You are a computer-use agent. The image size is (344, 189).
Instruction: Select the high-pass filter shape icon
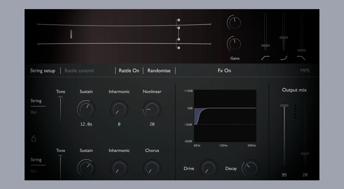pos(265,58)
